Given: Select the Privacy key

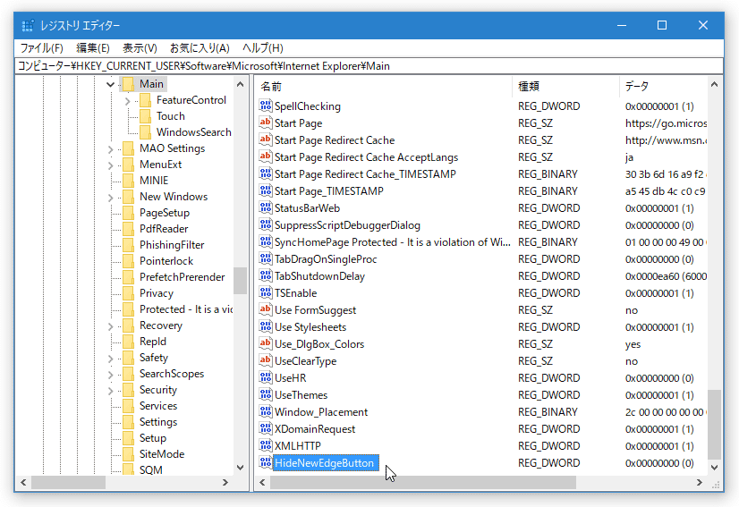Looking at the screenshot, I should tap(156, 293).
